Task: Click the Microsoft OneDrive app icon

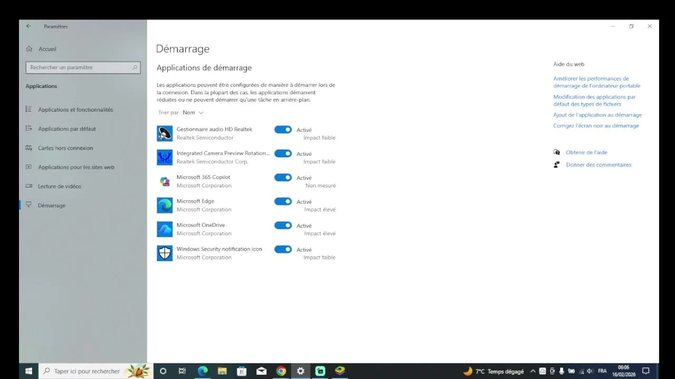Action: (x=165, y=230)
